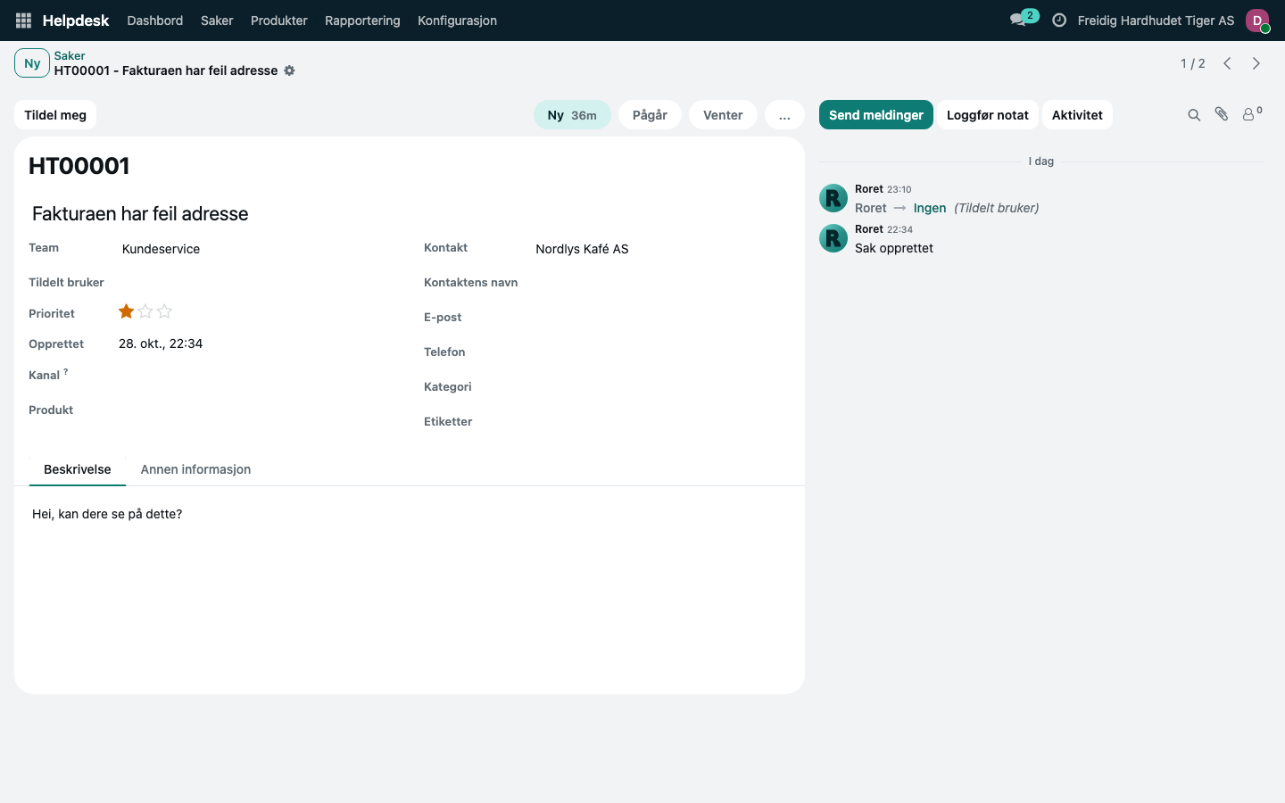
Task: Click the Tildel meg button
Action: [55, 115]
